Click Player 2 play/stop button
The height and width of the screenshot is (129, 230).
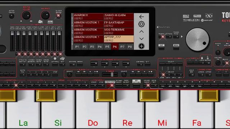(150, 75)
